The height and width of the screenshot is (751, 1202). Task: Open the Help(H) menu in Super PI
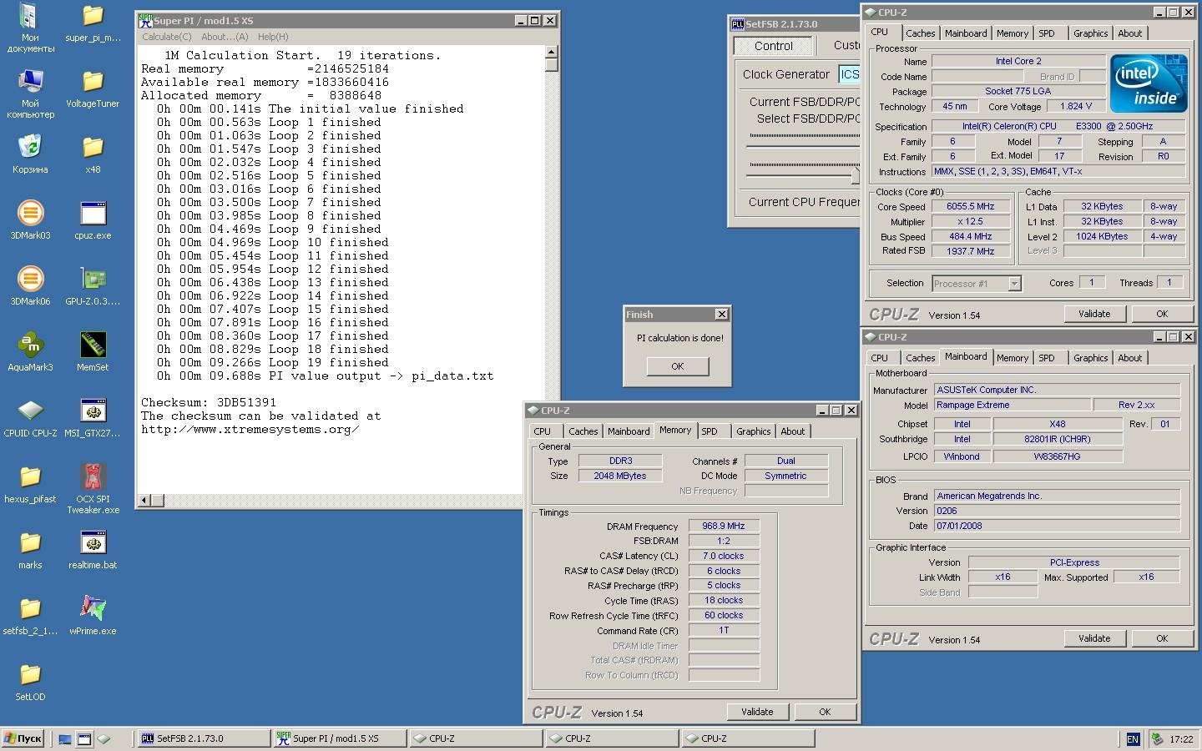(x=273, y=37)
